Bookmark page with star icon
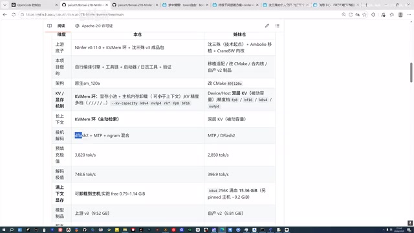Viewport: 414px width, 233px height. [364, 14]
